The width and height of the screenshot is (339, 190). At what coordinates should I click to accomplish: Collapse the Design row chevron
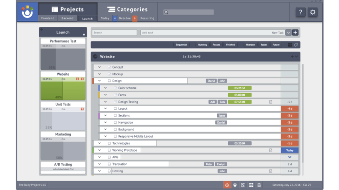pyautogui.click(x=100, y=81)
